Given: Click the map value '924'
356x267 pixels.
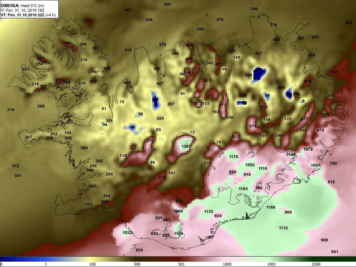Looking at the screenshot, I should click(x=218, y=216).
